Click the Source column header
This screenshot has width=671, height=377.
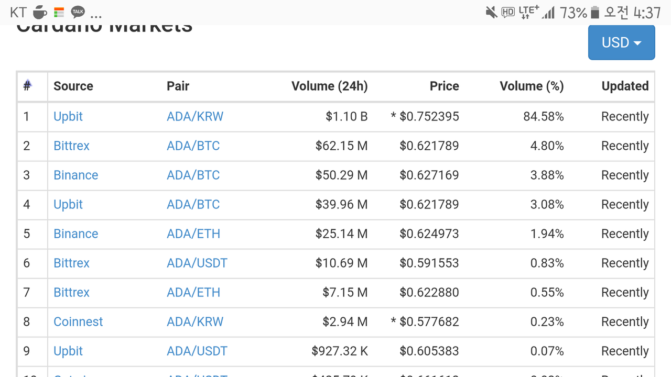click(73, 86)
